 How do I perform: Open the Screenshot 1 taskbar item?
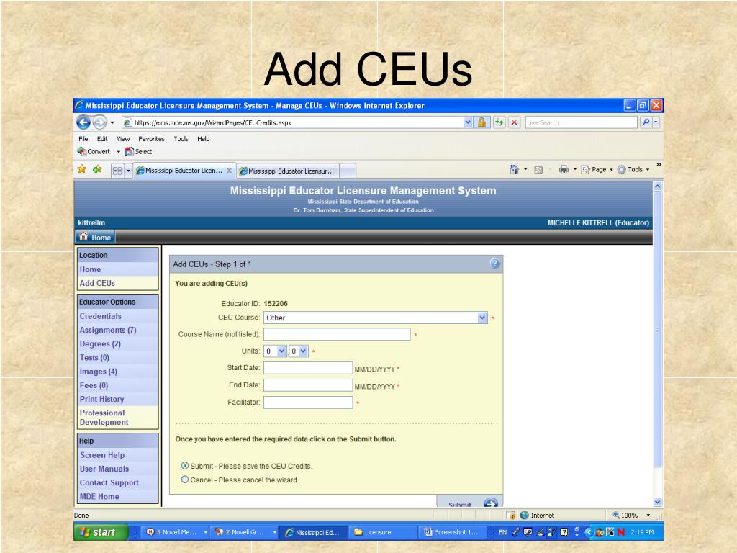[x=452, y=532]
